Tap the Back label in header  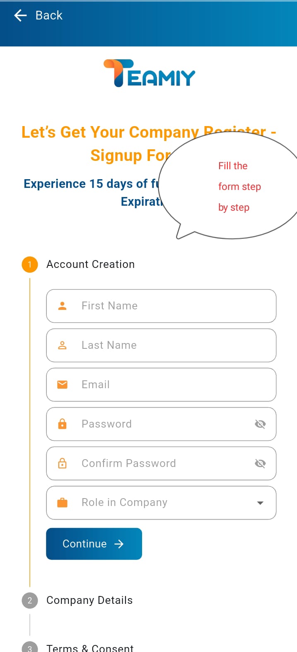pyautogui.click(x=49, y=15)
